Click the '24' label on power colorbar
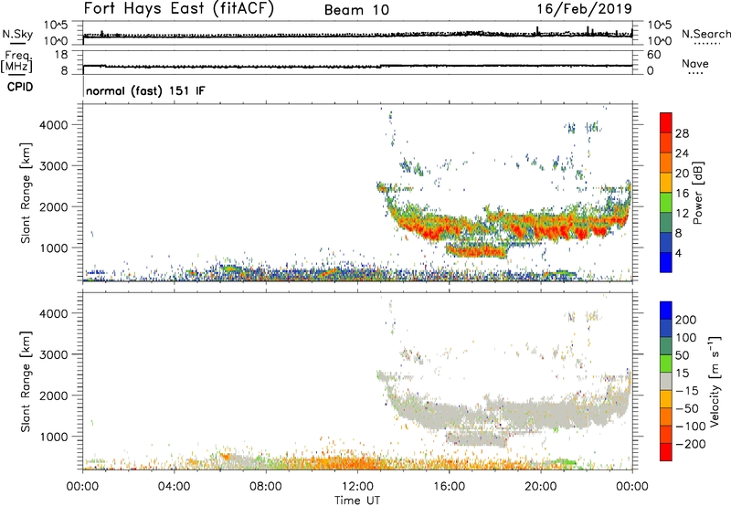This screenshot has width=731, height=506. 682,153
